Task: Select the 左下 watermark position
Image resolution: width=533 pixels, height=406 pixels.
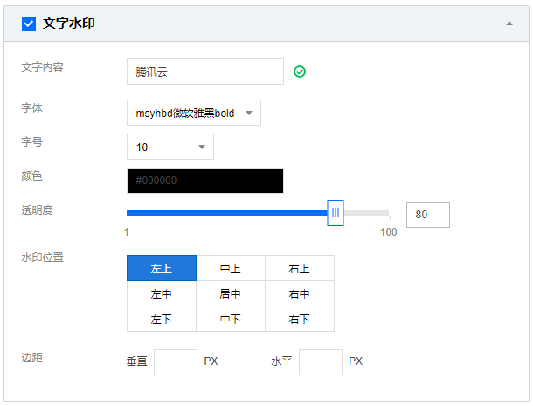Action: coord(162,319)
